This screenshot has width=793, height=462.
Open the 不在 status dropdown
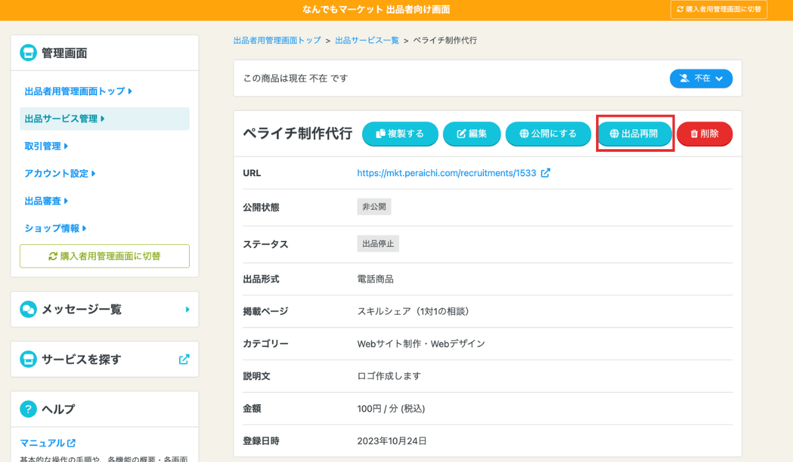(x=701, y=79)
